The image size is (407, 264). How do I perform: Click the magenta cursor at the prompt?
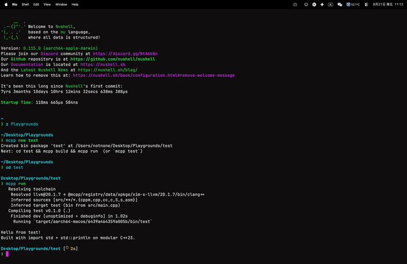pos(7,254)
